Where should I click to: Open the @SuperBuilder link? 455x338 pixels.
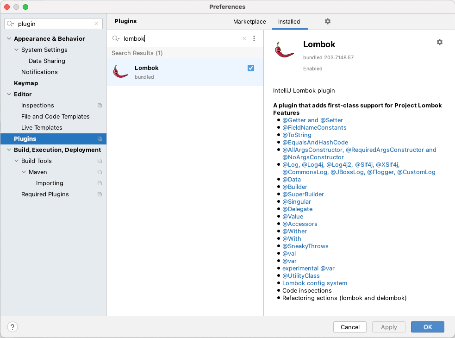tap(303, 194)
